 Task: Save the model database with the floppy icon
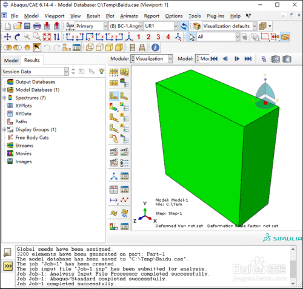click(27, 26)
